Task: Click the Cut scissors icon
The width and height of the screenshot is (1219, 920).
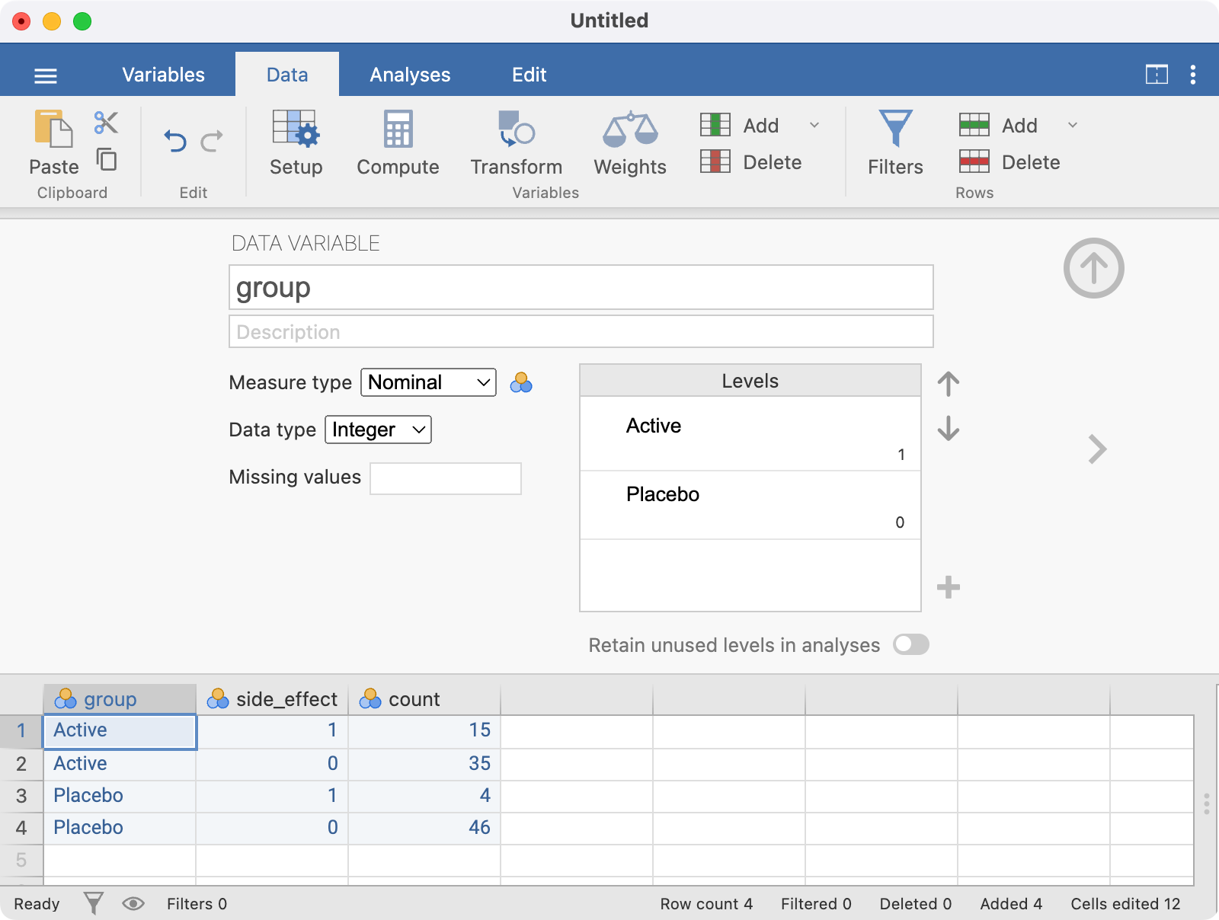Action: pos(106,123)
